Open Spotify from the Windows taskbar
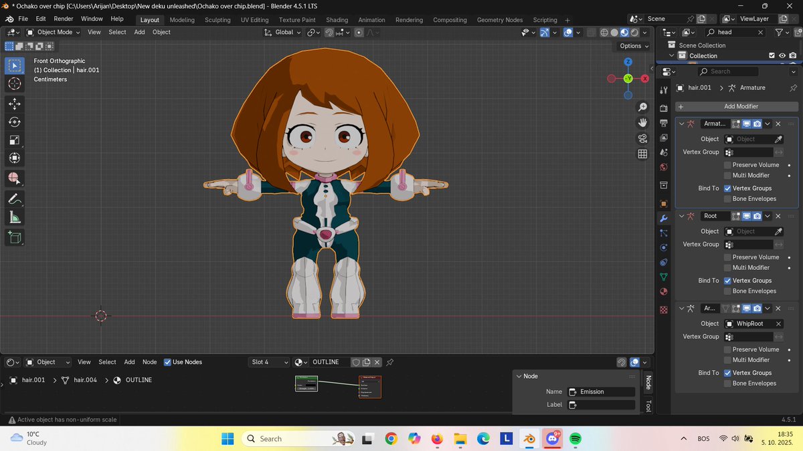The height and width of the screenshot is (451, 803). point(575,439)
